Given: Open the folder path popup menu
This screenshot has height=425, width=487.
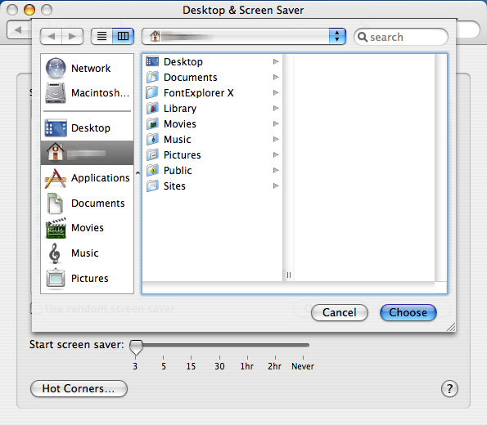Looking at the screenshot, I should 244,36.
